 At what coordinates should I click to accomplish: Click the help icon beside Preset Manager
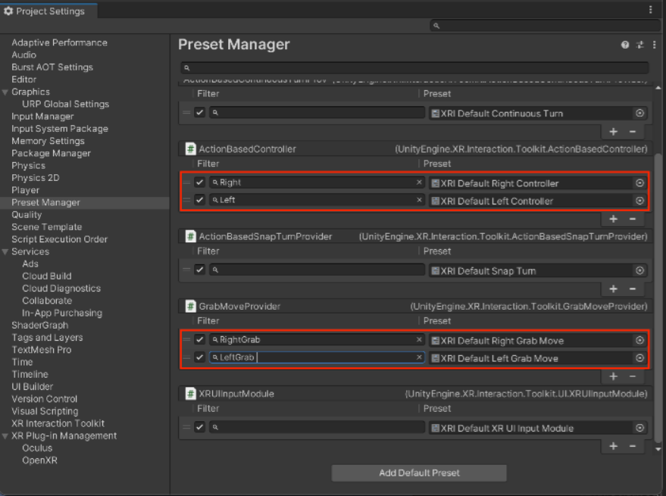point(625,45)
